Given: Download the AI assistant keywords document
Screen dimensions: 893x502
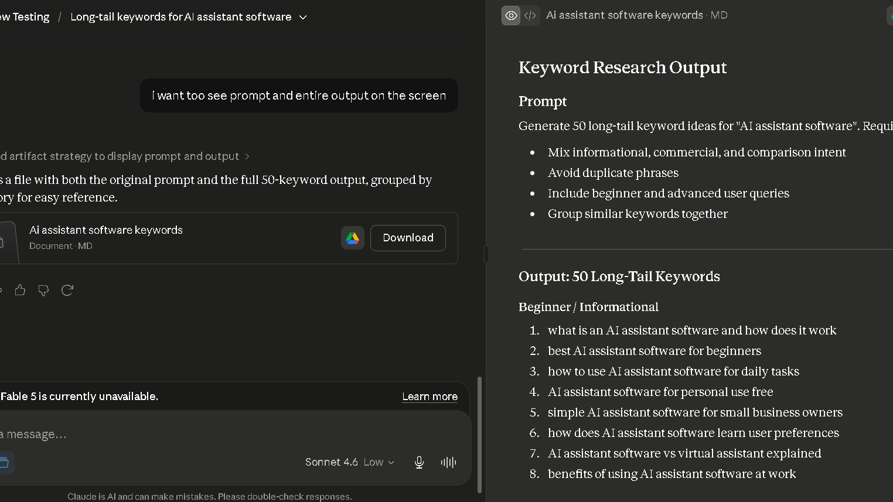Looking at the screenshot, I should (x=408, y=238).
